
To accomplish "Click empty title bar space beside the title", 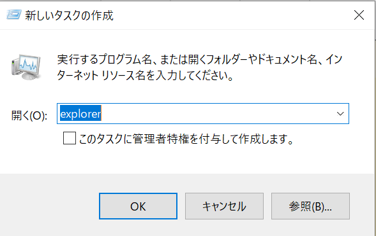I will (228, 15).
